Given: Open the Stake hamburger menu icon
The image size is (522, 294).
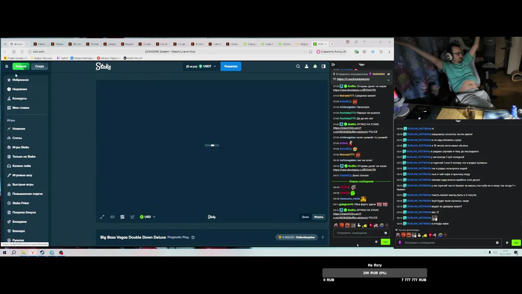Looking at the screenshot, I should pyautogui.click(x=7, y=66).
